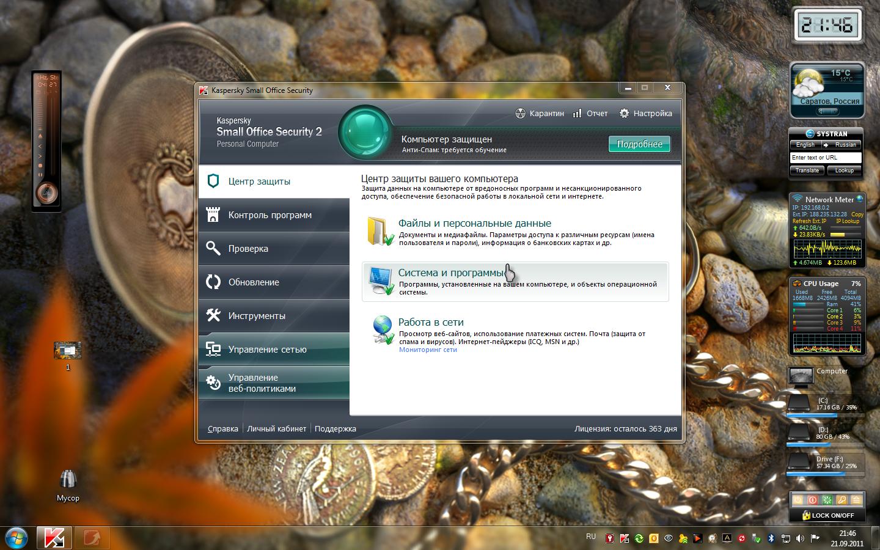Click the key icon in lock gadget
880x550 pixels.
click(842, 500)
